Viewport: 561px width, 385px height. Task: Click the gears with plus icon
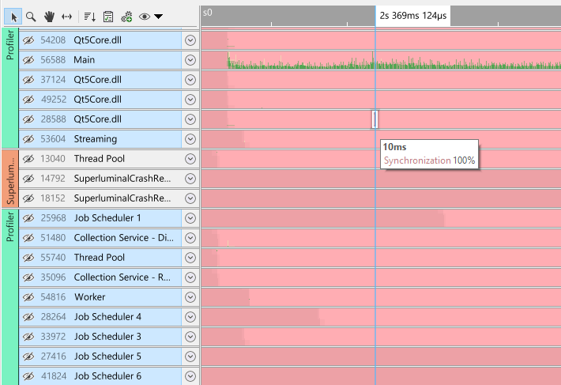[126, 16]
